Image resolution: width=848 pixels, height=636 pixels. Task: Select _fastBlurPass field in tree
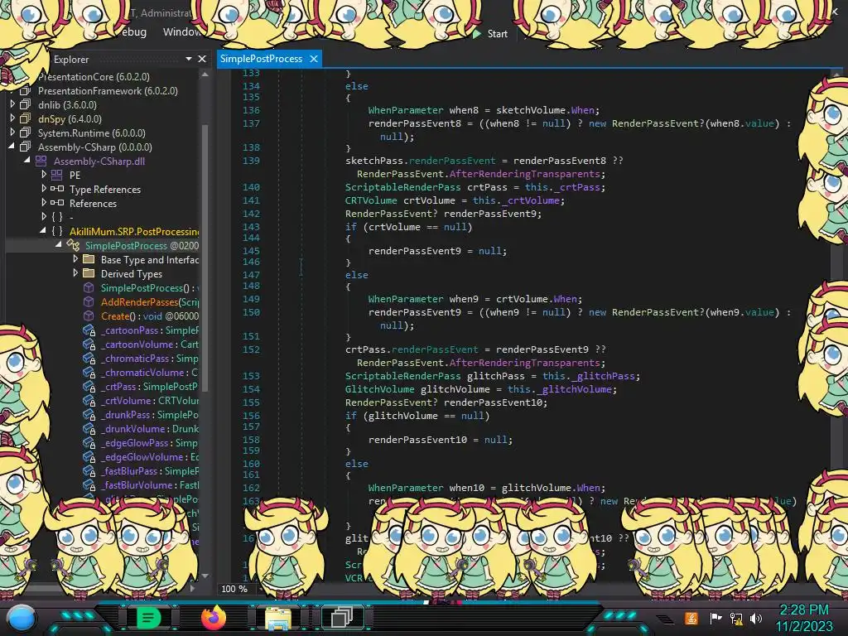[x=150, y=471]
